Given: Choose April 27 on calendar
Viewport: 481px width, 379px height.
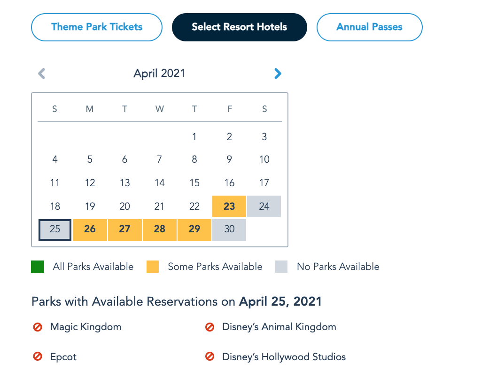Looking at the screenshot, I should click(124, 229).
